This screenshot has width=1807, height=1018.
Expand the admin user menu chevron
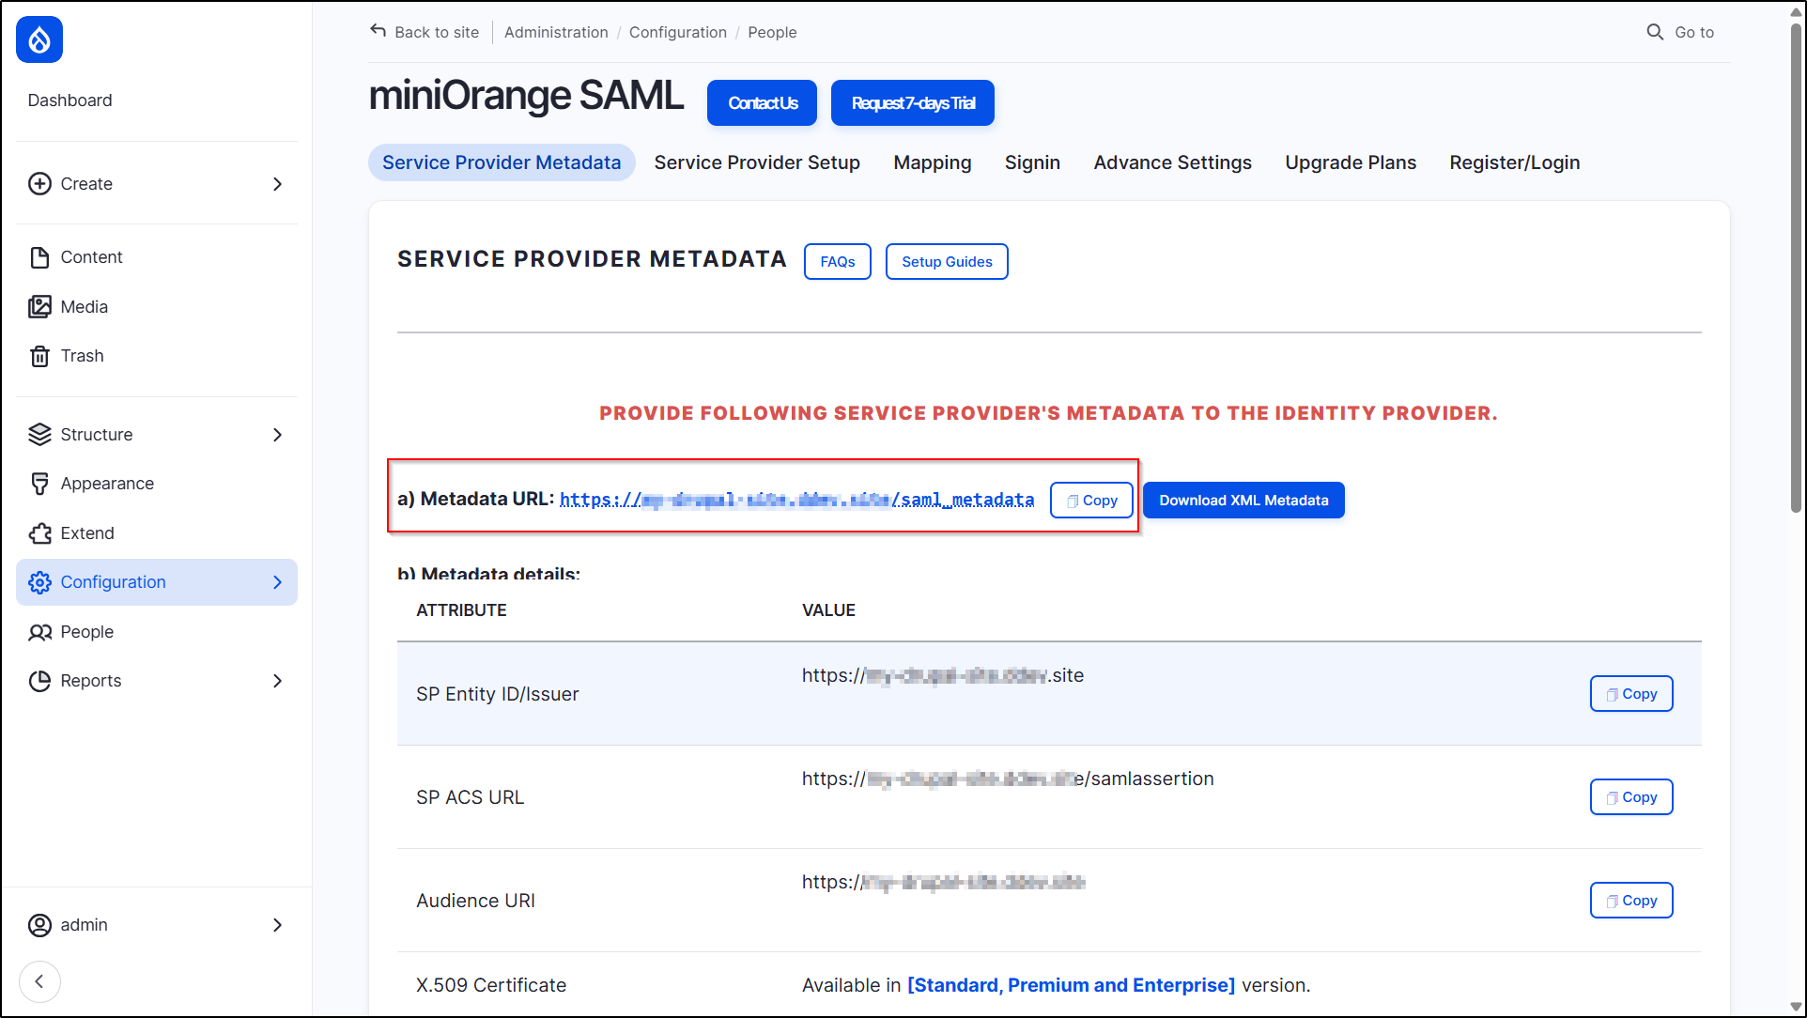pyautogui.click(x=277, y=925)
